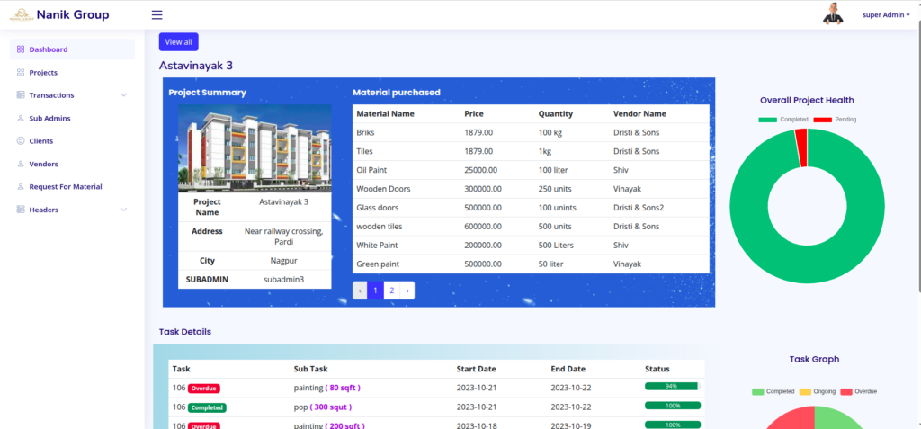Click the Green paint material cell

coord(378,264)
